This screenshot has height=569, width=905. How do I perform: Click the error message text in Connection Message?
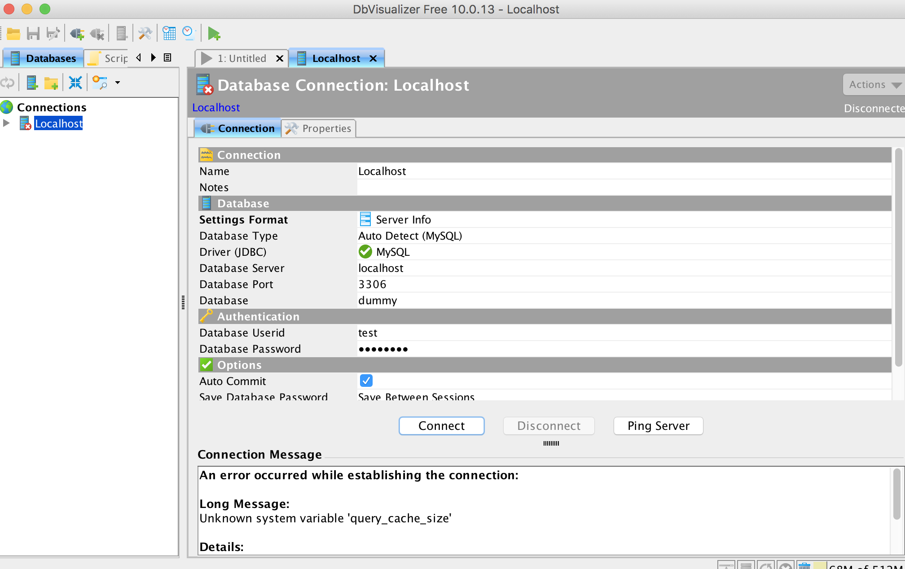point(325,518)
